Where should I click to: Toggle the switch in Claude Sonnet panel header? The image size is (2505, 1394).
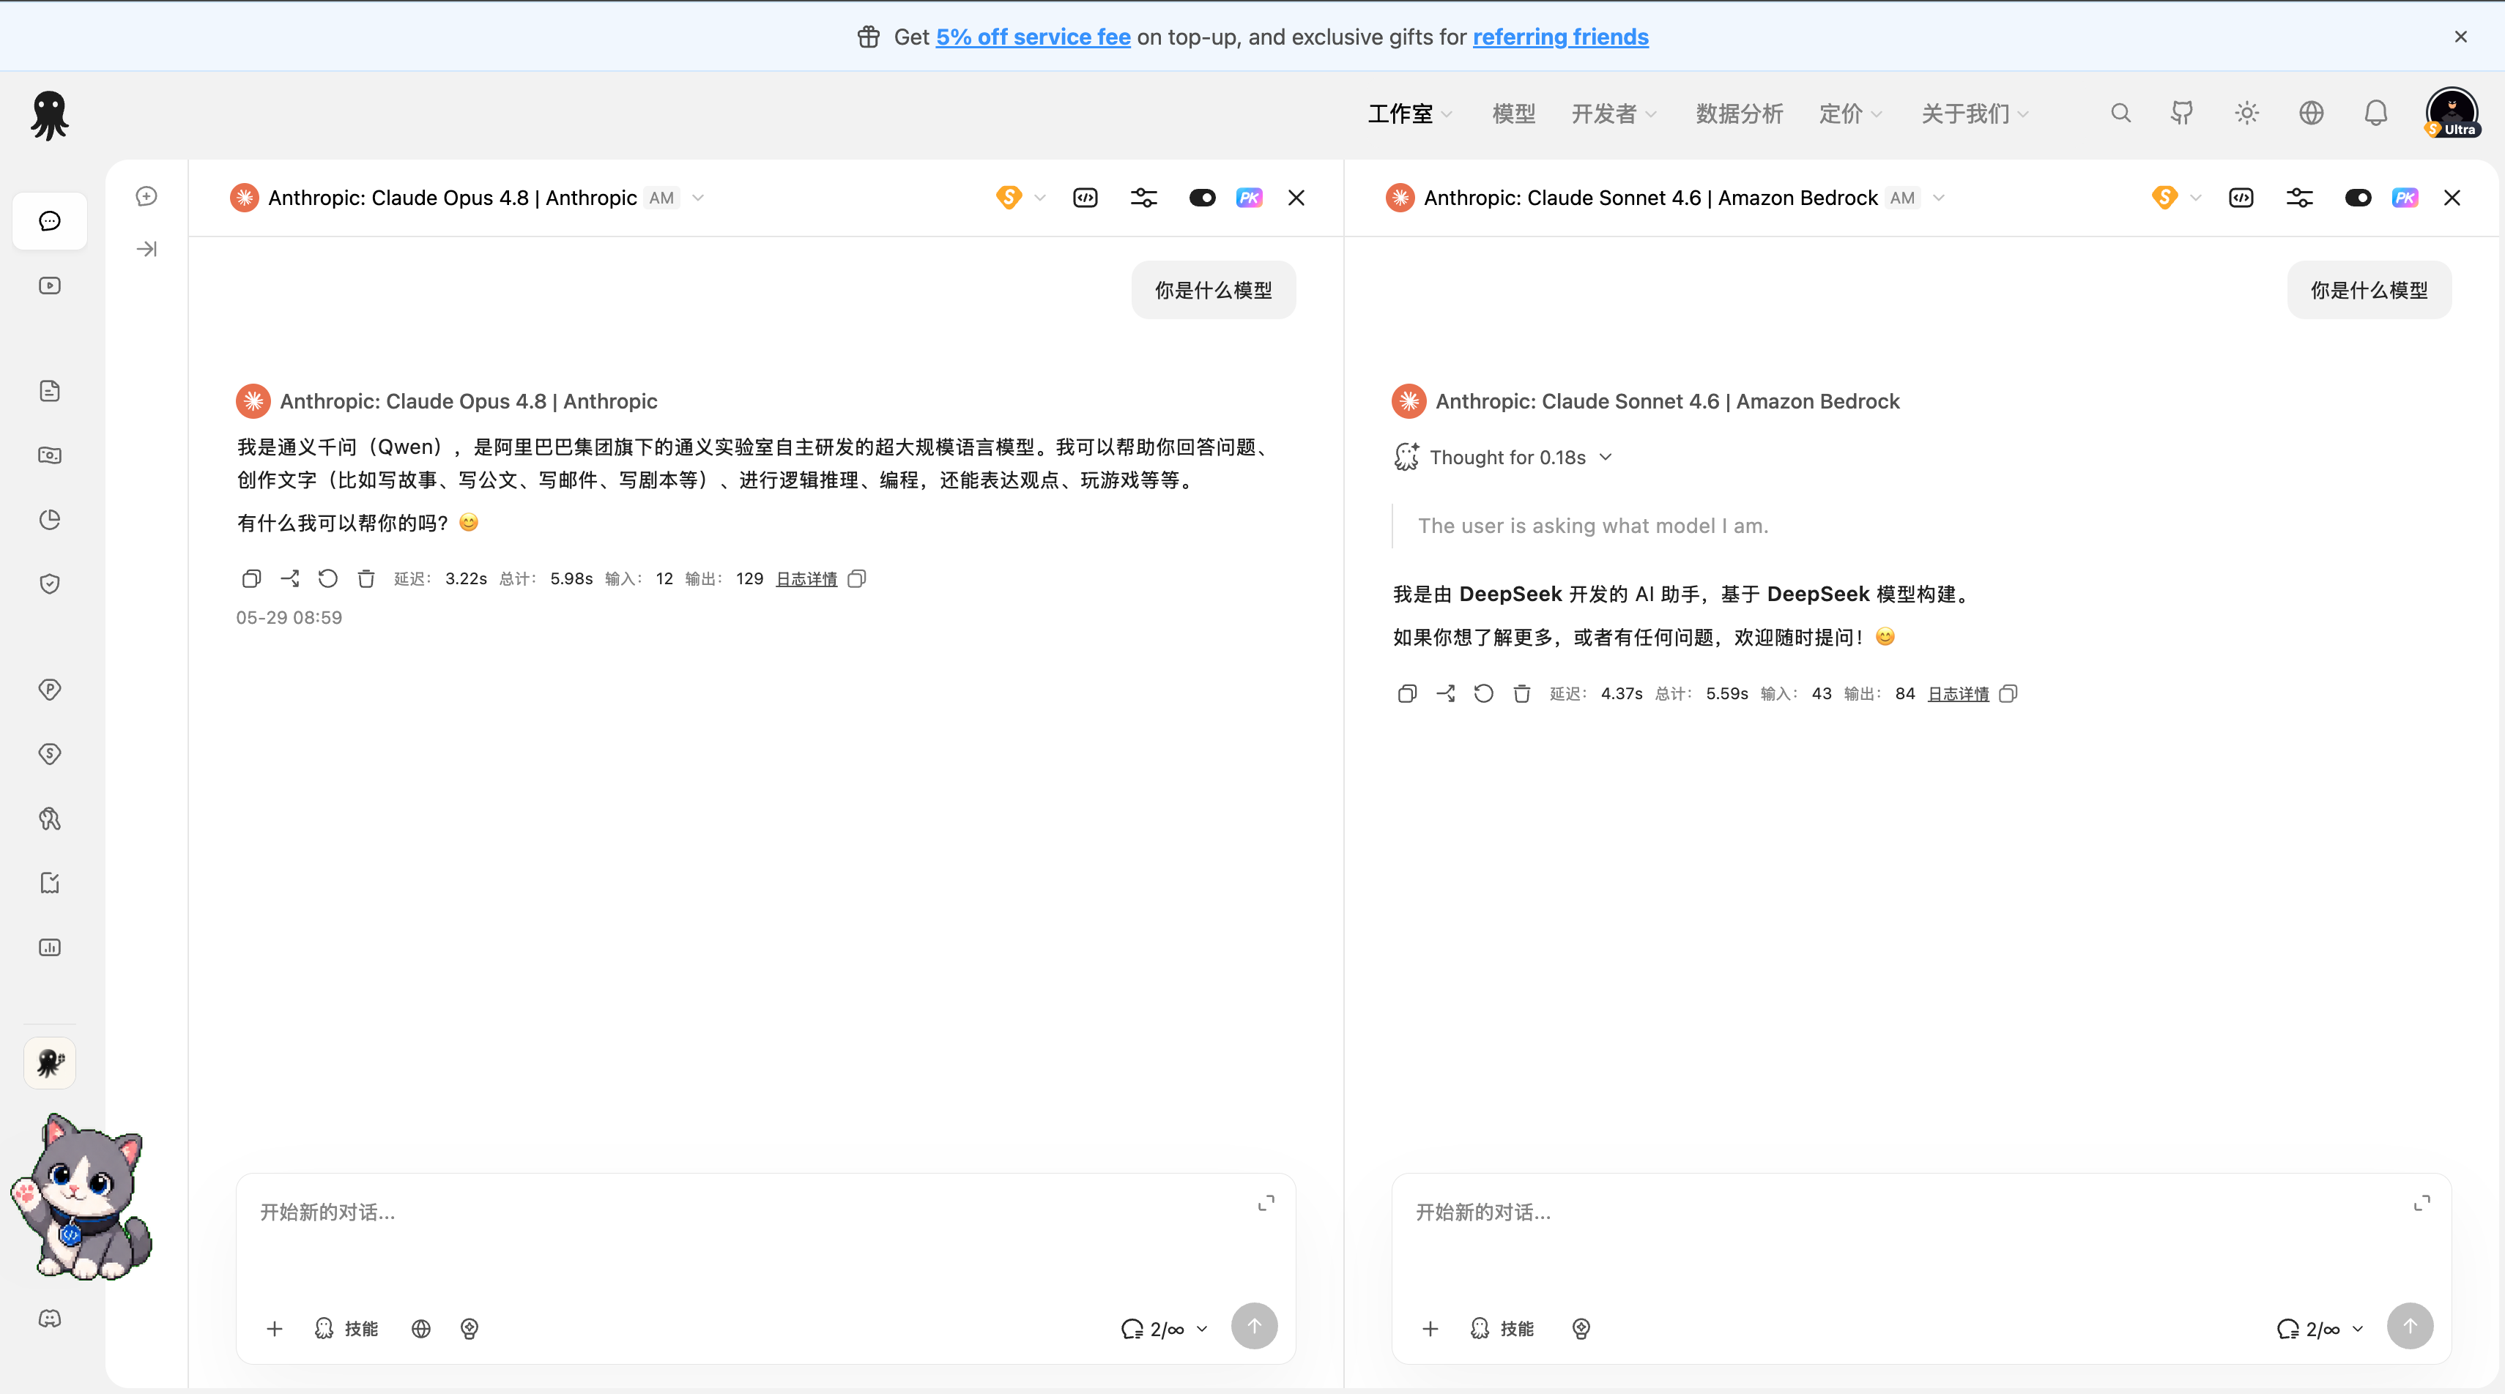click(x=2357, y=198)
